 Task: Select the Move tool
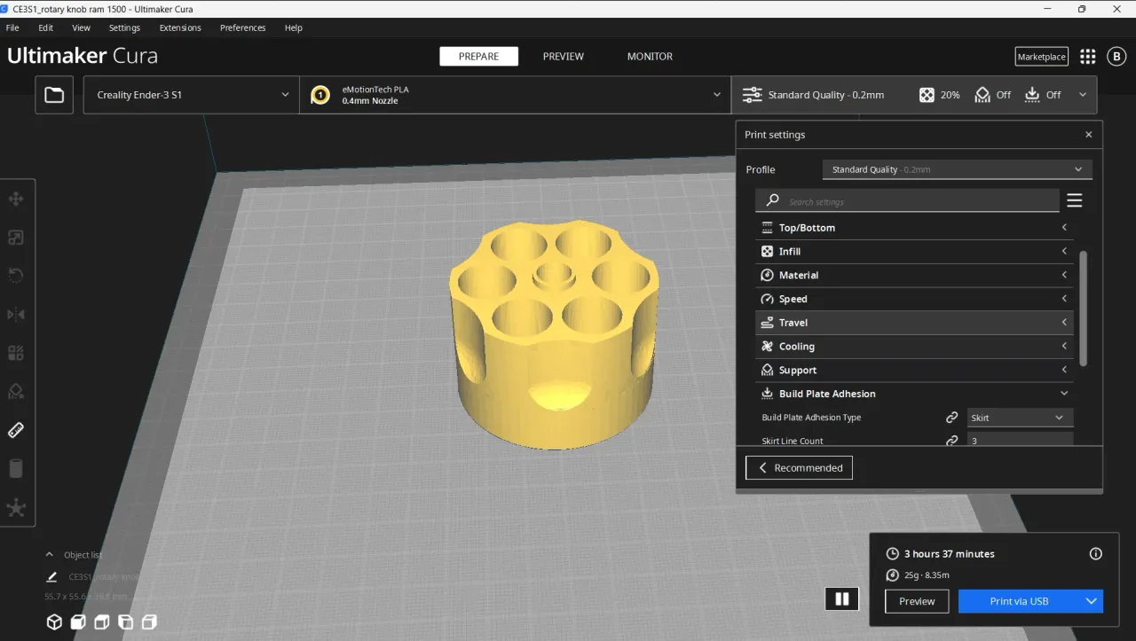16,199
